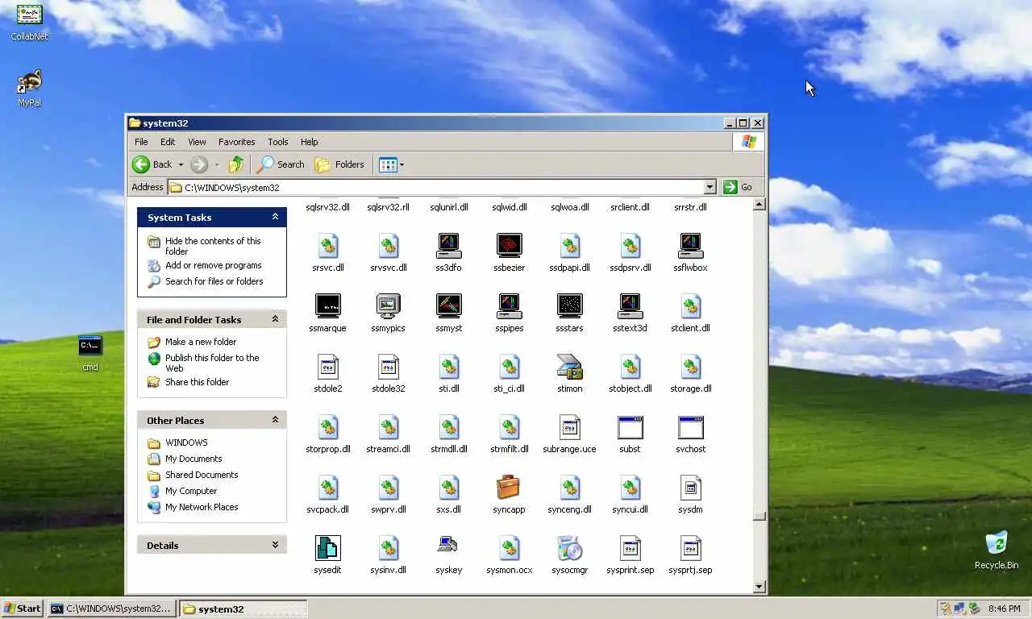Open the ssbezier screensaver file icon
The width and height of the screenshot is (1032, 619).
tap(509, 246)
